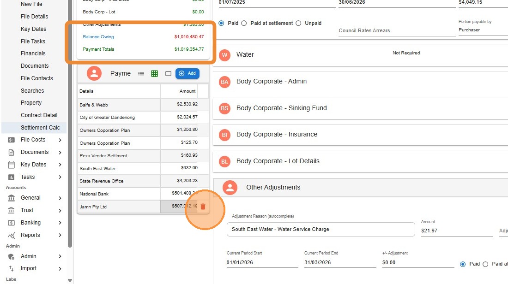Select the Paid radio for council rates
Image resolution: width=508 pixels, height=284 pixels.
pos(221,24)
